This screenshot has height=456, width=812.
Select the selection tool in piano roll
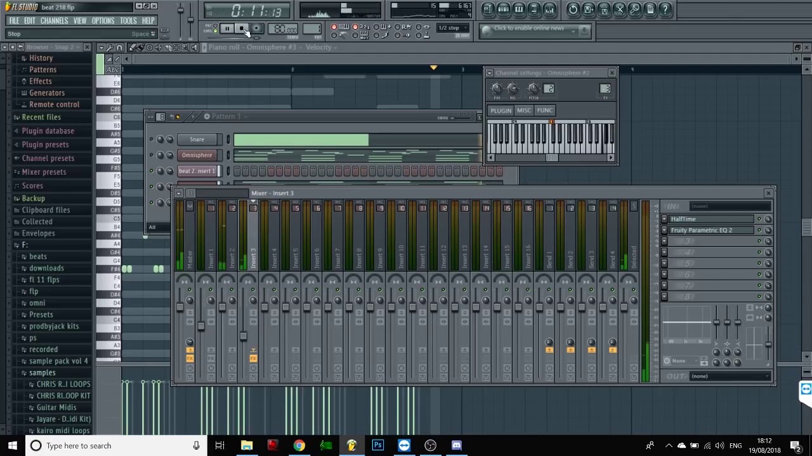click(176, 47)
